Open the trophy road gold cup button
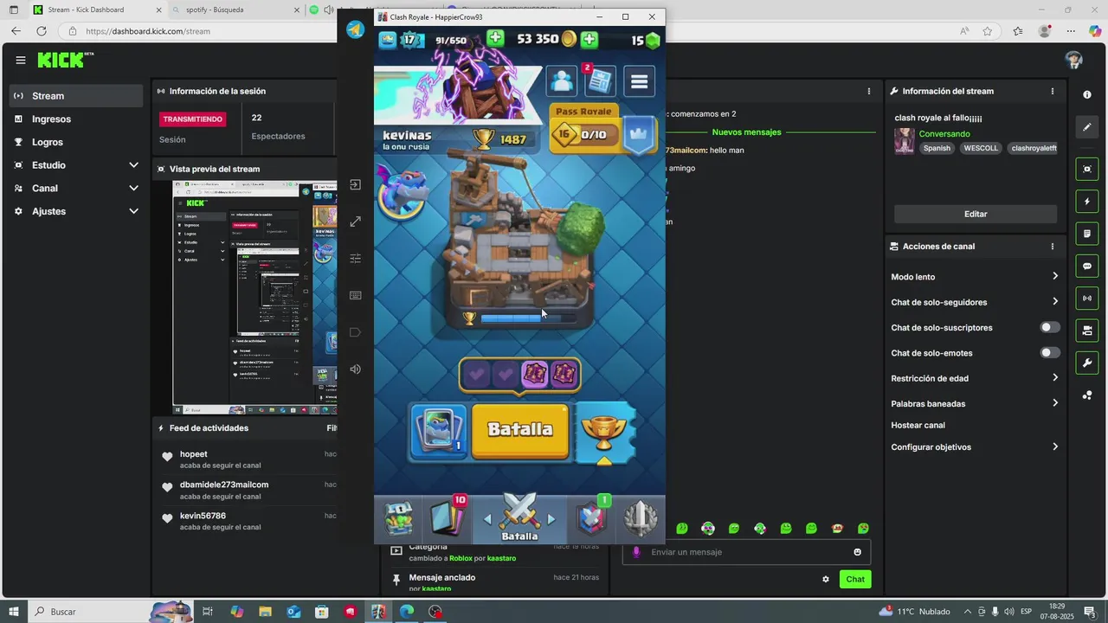 [x=605, y=432]
